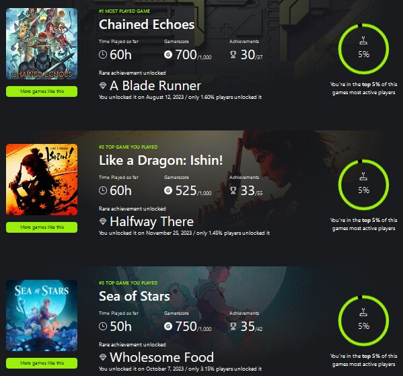The image size is (403, 376).
Task: Click the Gamerscore G icon next to 750
Action: pos(168,326)
